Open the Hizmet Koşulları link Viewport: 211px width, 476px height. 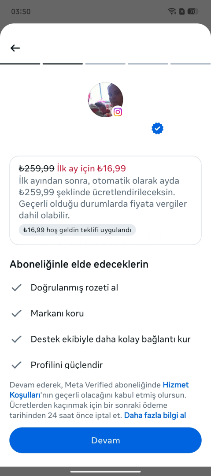(99, 390)
